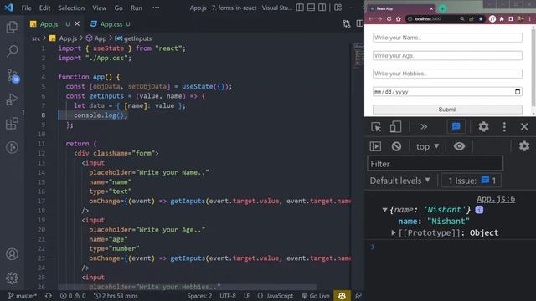Expand the overflow menu with three dots

[156, 8]
